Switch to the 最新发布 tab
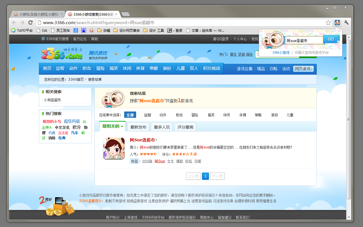The height and width of the screenshot is (227, 363). coord(138,127)
